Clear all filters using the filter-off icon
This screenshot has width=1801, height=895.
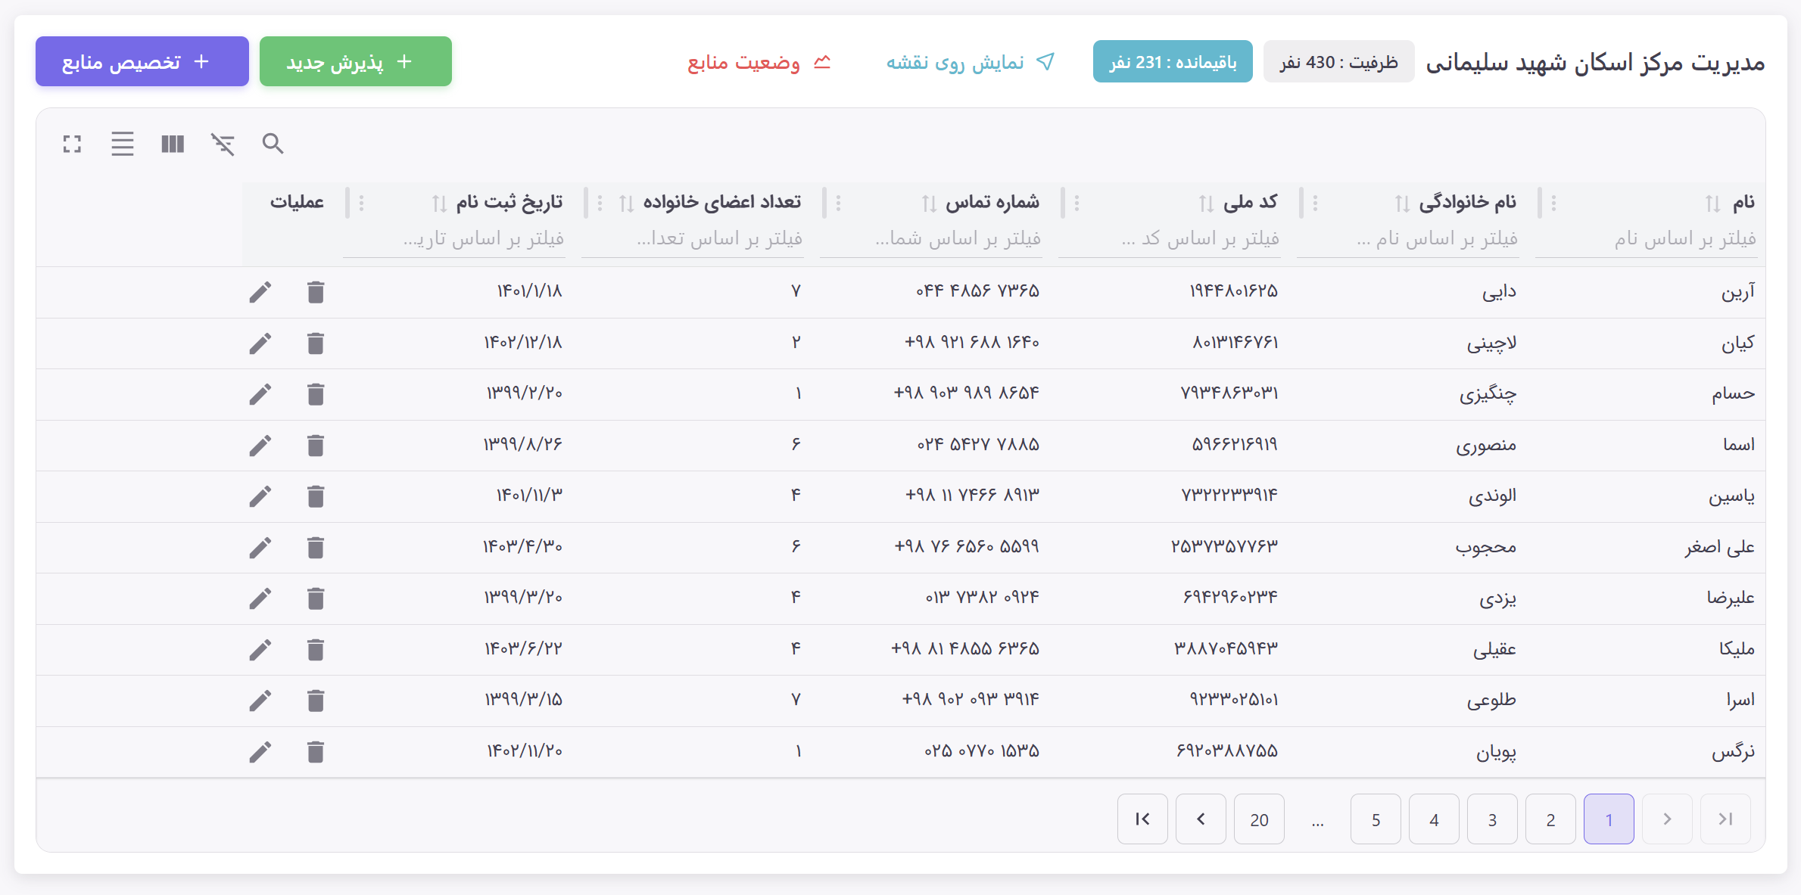pyautogui.click(x=223, y=144)
